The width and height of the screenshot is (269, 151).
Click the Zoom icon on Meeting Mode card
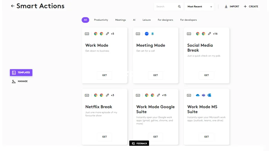pos(147,34)
